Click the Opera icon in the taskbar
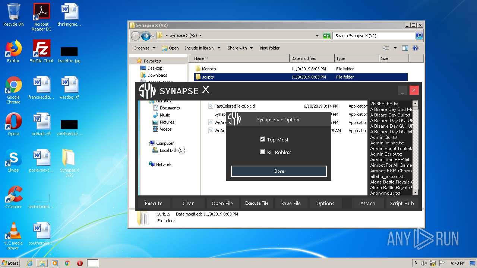477x268 pixels. click(x=80, y=263)
